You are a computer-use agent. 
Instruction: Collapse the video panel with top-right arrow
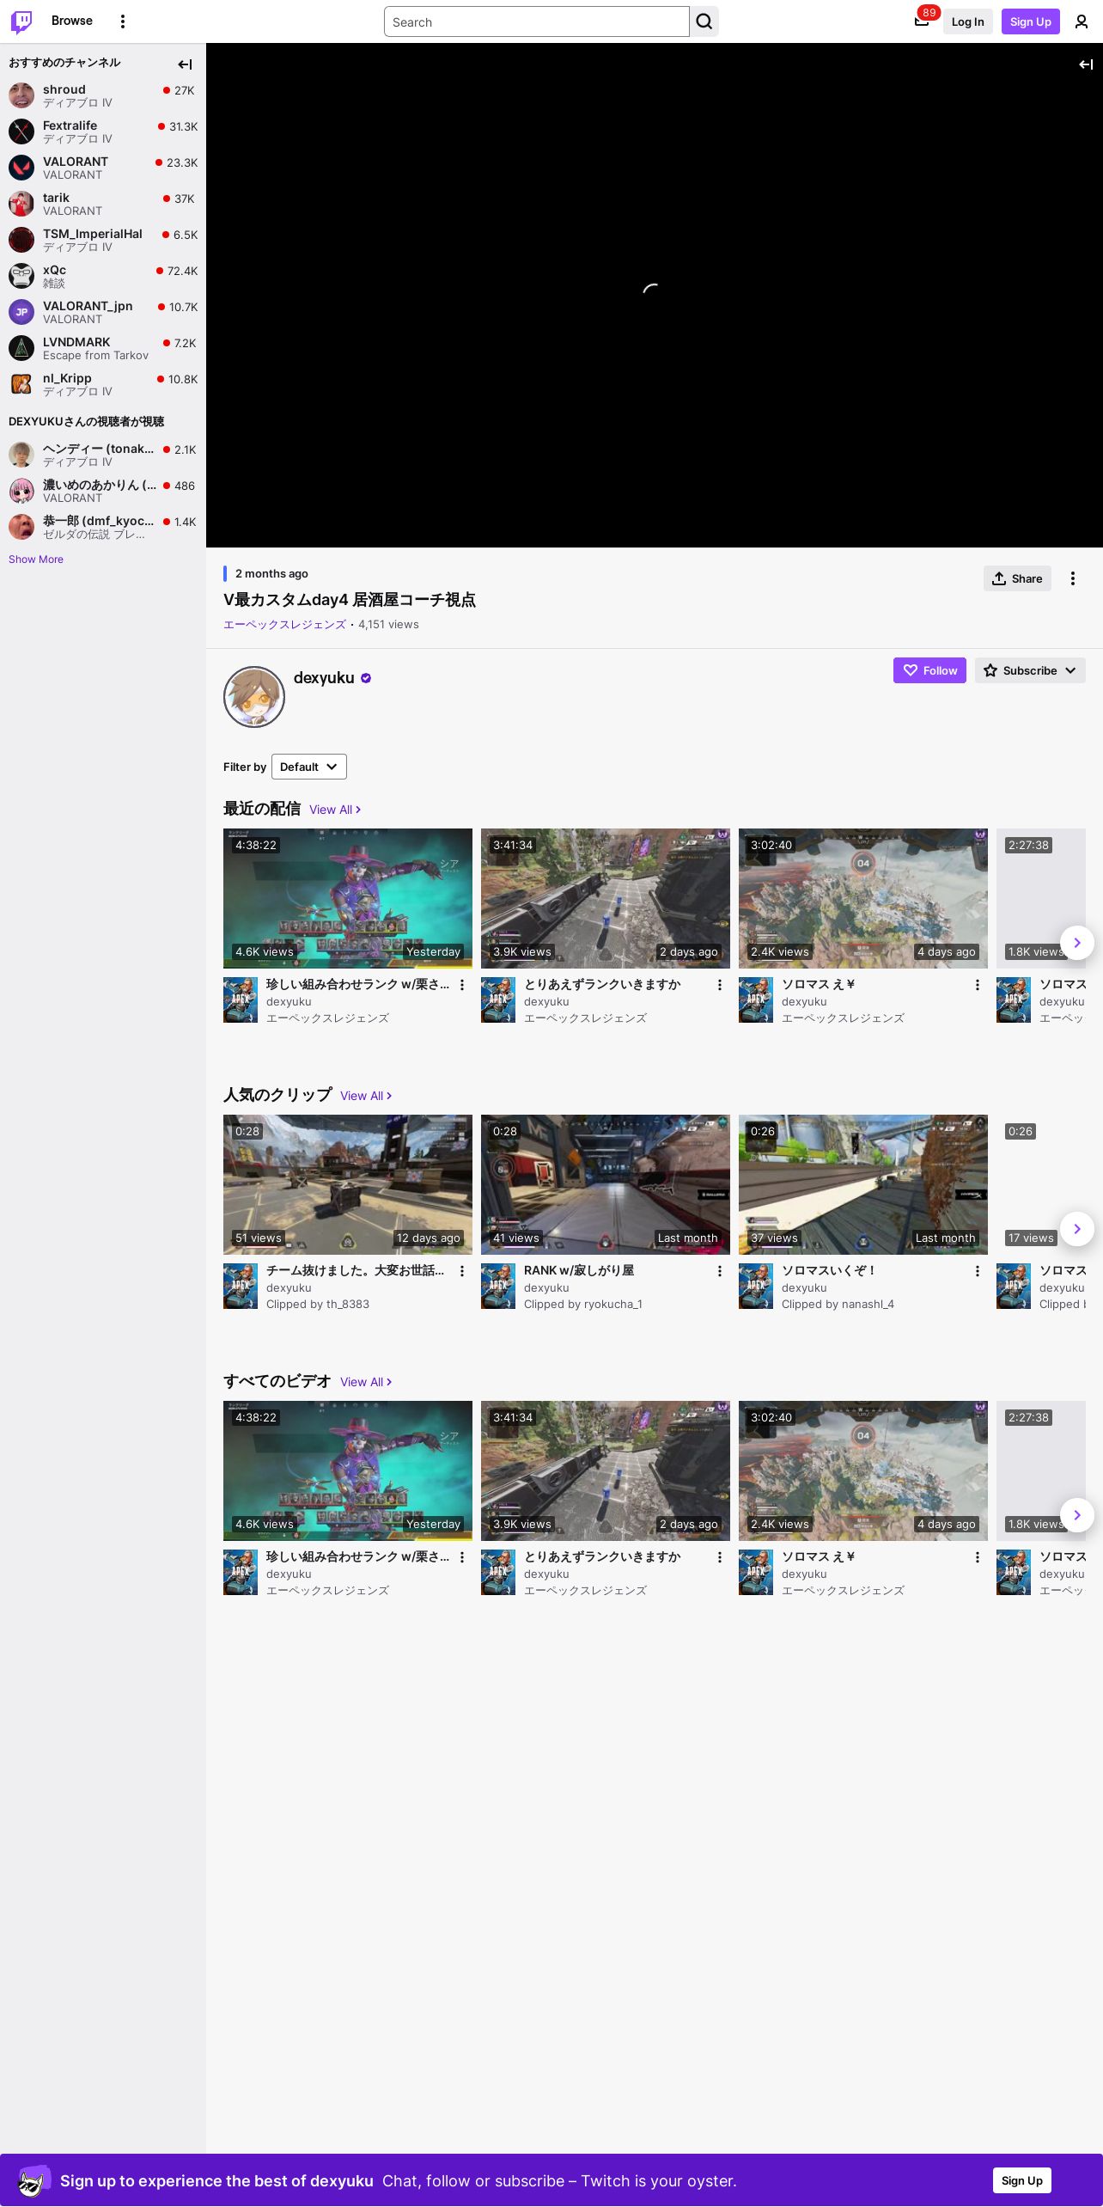(1086, 64)
